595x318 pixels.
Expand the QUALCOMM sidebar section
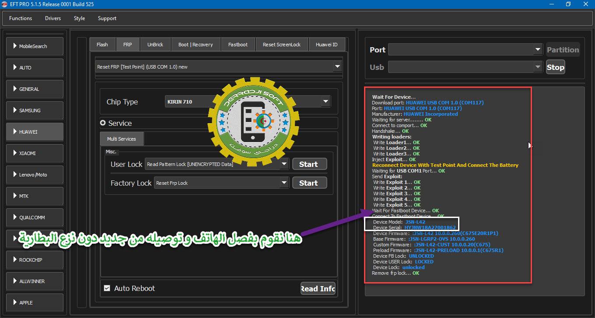pos(35,218)
